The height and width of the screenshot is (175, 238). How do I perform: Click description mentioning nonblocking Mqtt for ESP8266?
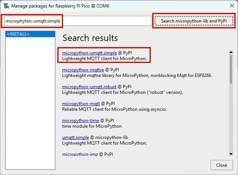137,75
